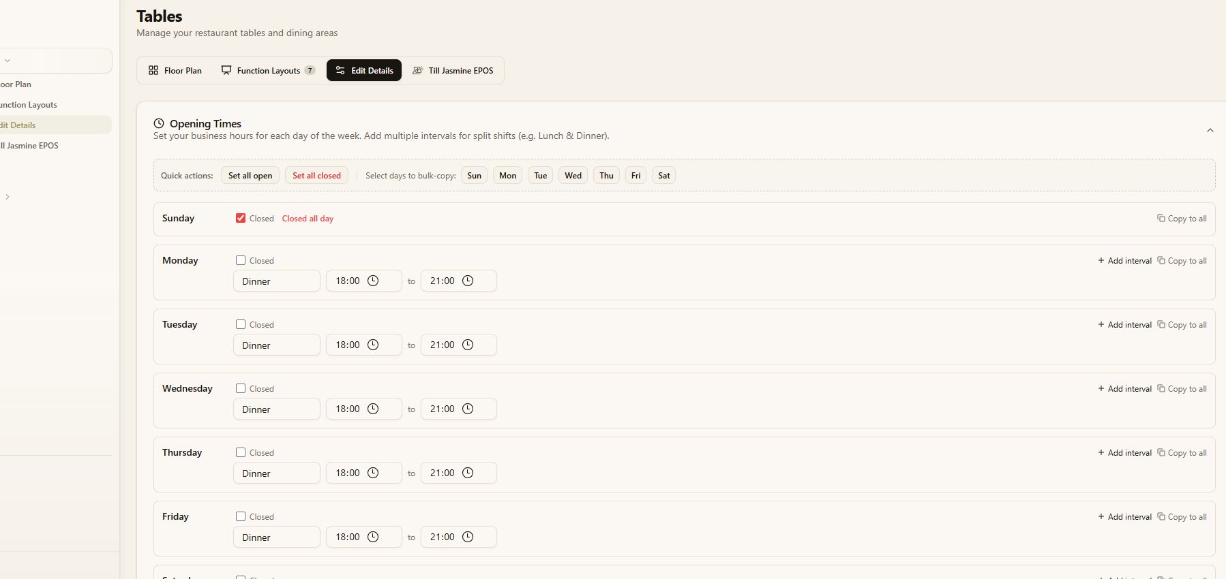Click the Set all closed button
Screen dimensions: 1226x579
click(x=316, y=175)
